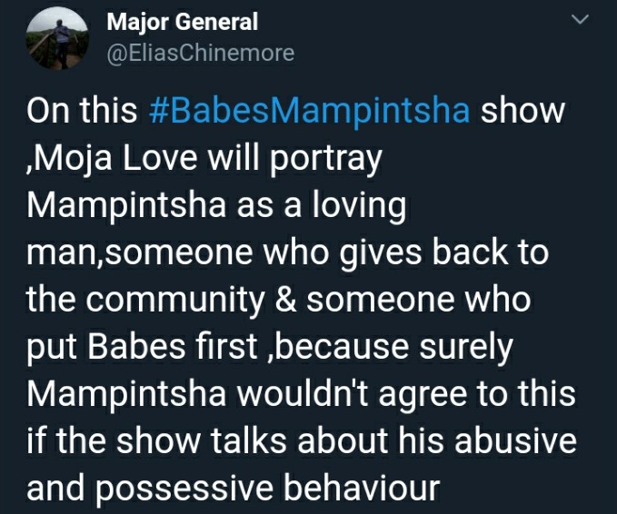617x514 pixels.
Task: Click the words 'On this' in the tweet
Action: pyautogui.click(x=82, y=111)
